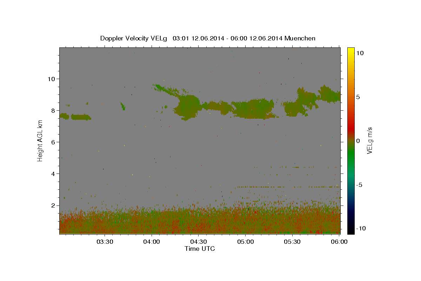Click the 04:00 time tick label
The image size is (421, 281).
coord(152,242)
